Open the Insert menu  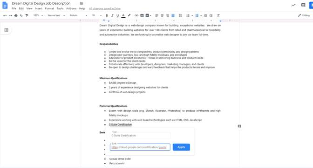click(x=39, y=8)
